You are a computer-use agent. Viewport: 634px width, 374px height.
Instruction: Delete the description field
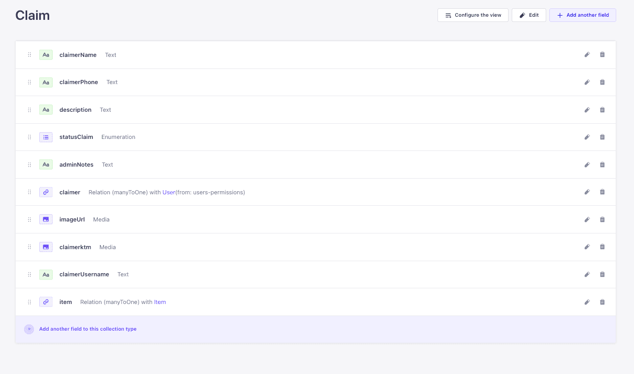(602, 110)
